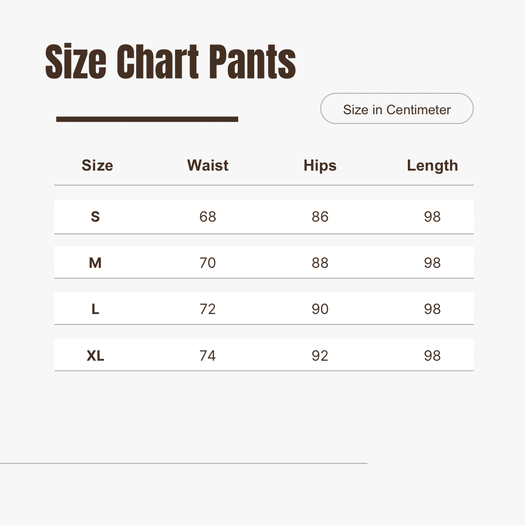The image size is (525, 525).
Task: Click hips value 86 in S row
Action: pos(320,217)
